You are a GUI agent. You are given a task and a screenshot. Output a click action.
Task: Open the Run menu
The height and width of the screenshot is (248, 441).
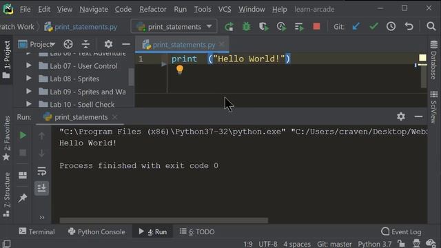click(x=180, y=9)
